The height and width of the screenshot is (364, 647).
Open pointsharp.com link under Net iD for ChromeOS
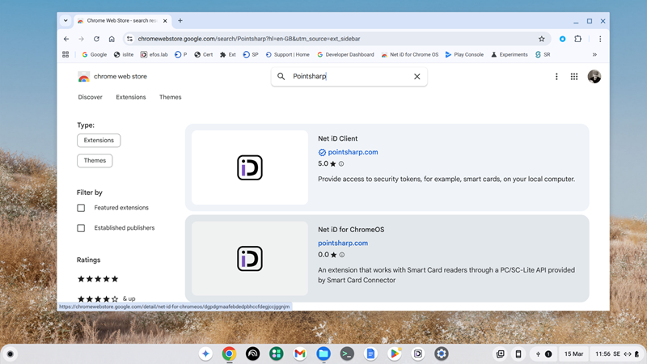[343, 243]
